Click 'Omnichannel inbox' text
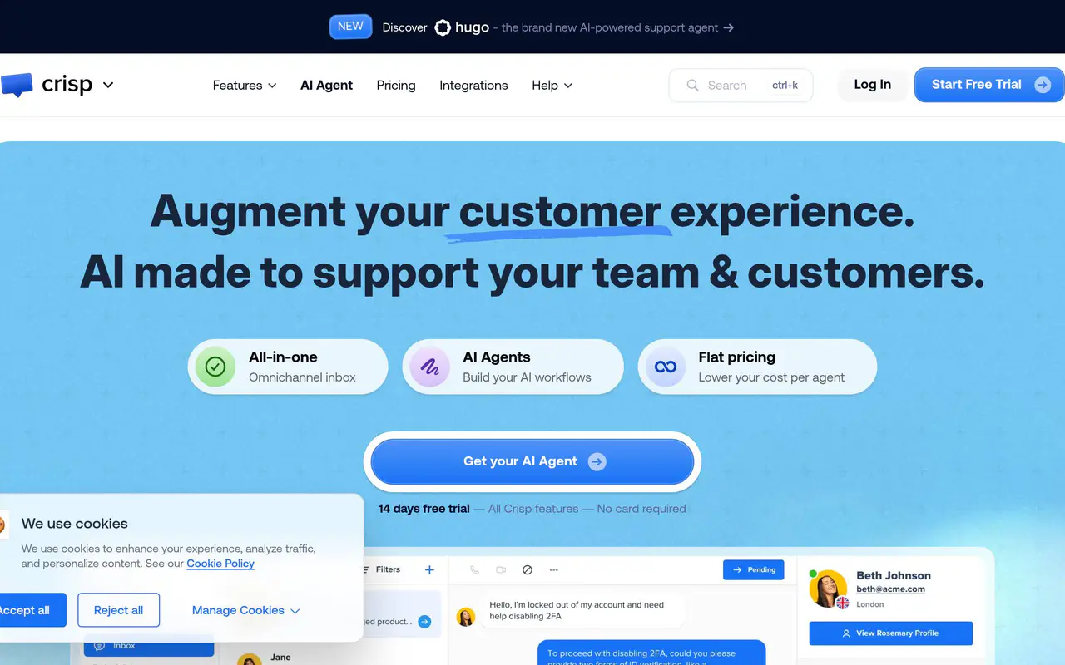The image size is (1065, 665). (302, 377)
